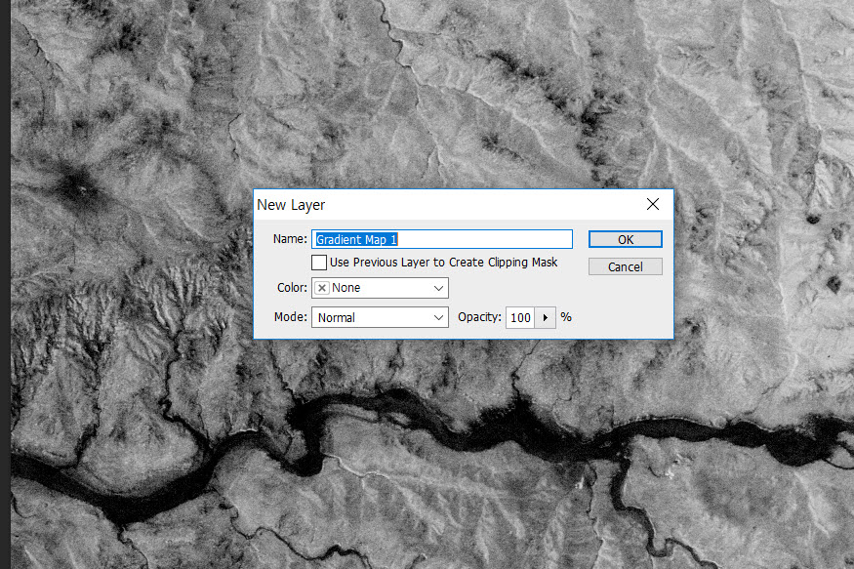Enable Use Previous Layer to Create Clipping Mask

click(319, 263)
